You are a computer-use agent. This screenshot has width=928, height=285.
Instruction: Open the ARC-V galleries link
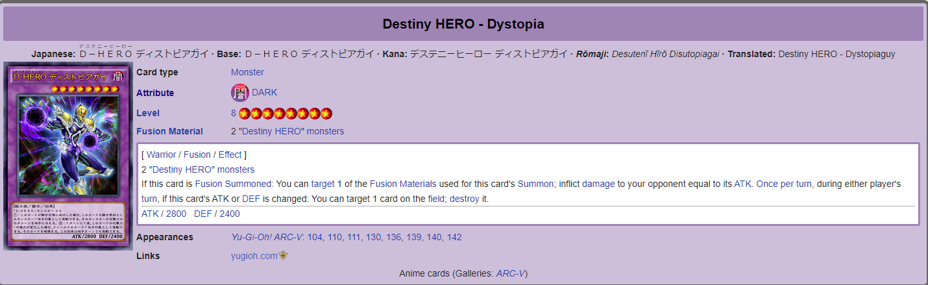tap(510, 273)
